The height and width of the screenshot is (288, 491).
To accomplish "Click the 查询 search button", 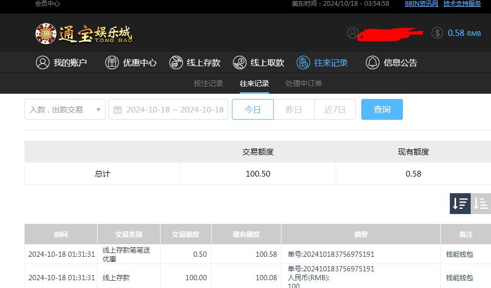I will pyautogui.click(x=382, y=109).
